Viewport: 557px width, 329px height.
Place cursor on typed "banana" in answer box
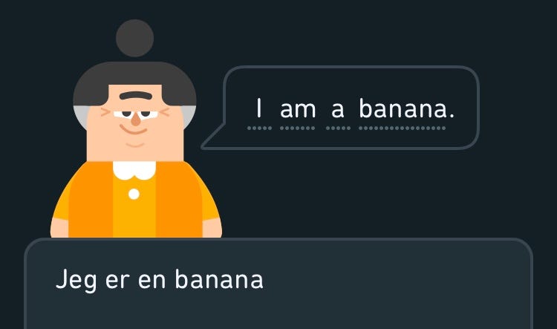click(x=219, y=279)
